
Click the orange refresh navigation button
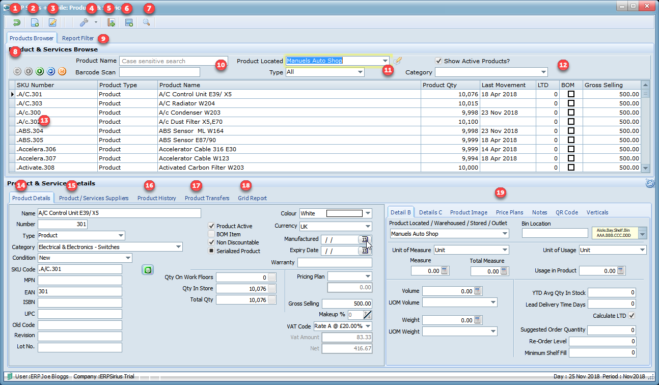click(x=62, y=71)
